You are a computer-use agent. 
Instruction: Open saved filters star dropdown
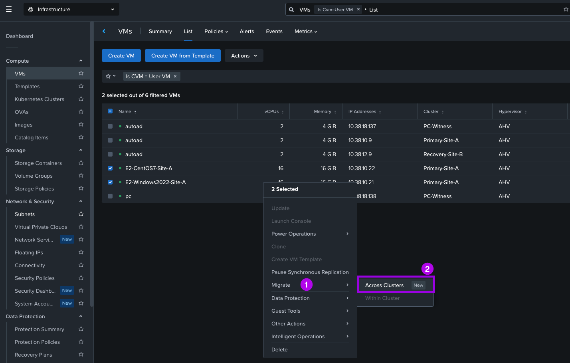pos(111,76)
